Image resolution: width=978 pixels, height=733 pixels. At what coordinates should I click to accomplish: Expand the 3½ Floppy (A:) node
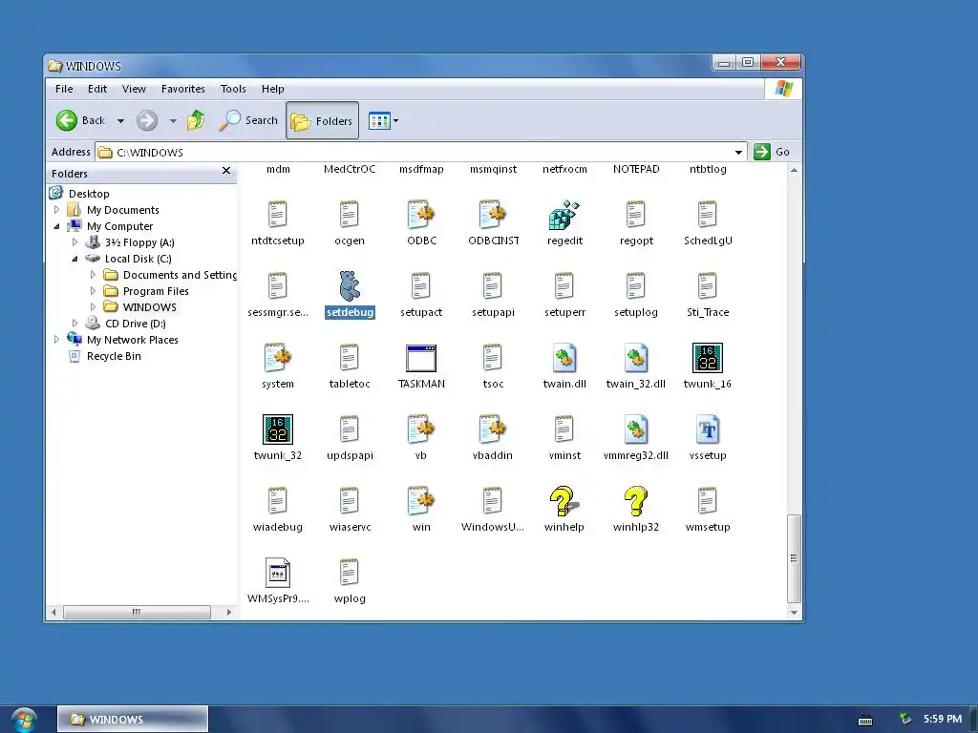pos(74,242)
